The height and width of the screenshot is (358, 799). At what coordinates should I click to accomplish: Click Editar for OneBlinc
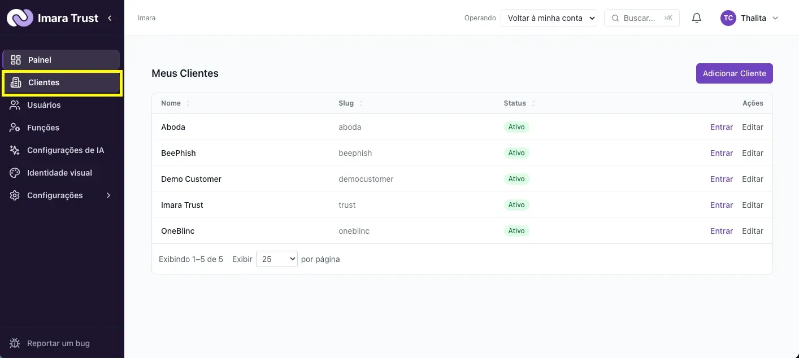tap(753, 231)
